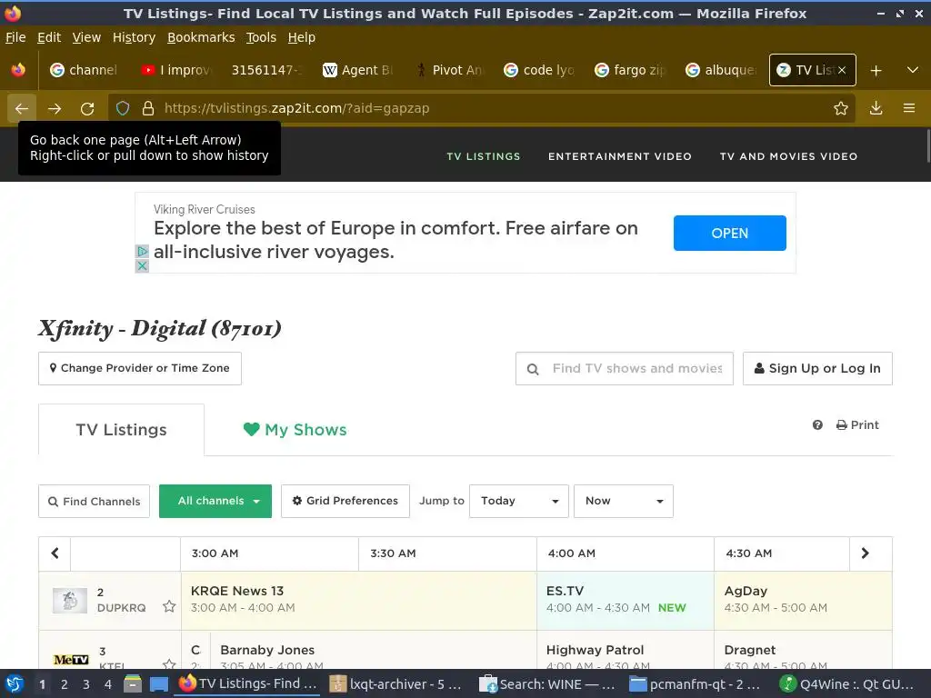Open the Firefox hamburger application menu
This screenshot has width=931, height=698.
pos(909,108)
